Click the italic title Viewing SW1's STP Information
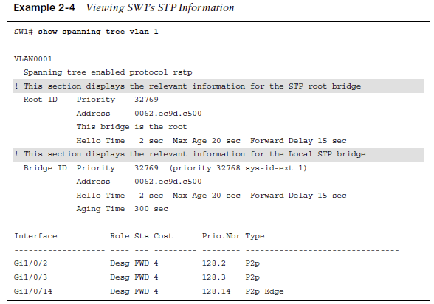The height and width of the screenshot is (304, 434). pyautogui.click(x=160, y=7)
